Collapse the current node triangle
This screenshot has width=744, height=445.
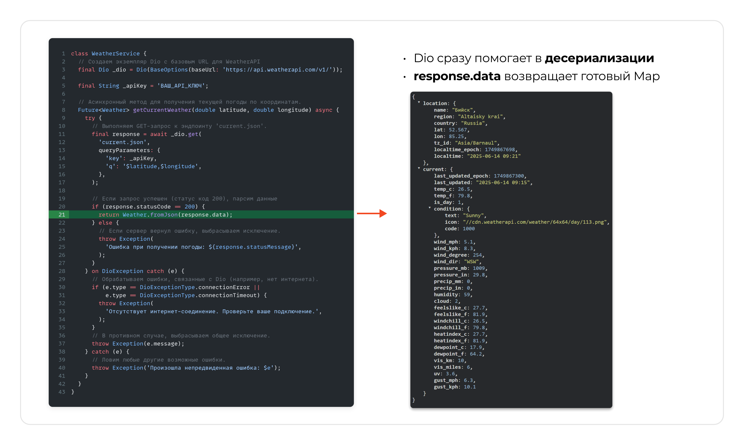coord(419,168)
